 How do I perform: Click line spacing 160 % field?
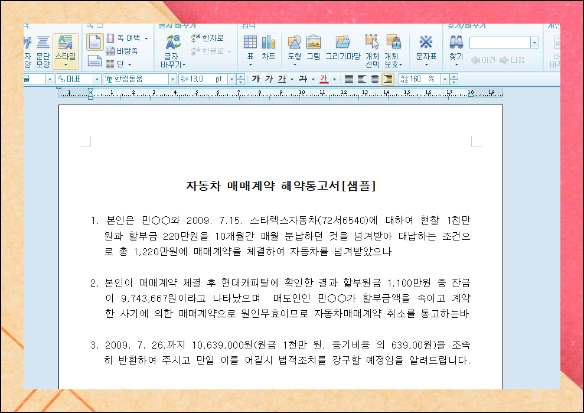click(x=419, y=79)
